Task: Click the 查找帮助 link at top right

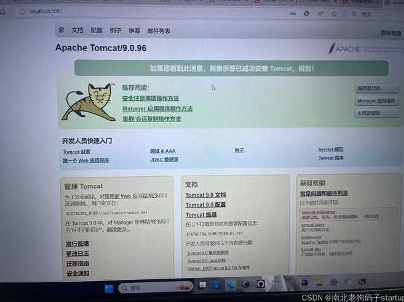Action: 390,33
